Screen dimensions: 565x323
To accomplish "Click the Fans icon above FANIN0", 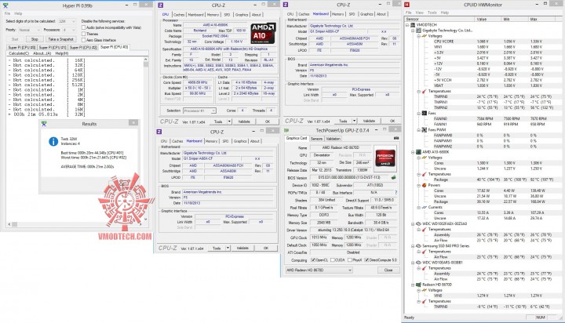I will point(424,114).
